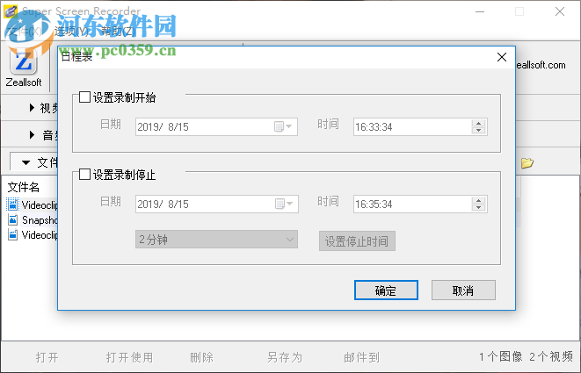Click the first Videoclip file icon
Viewport: 581px width, 373px height.
12,204
